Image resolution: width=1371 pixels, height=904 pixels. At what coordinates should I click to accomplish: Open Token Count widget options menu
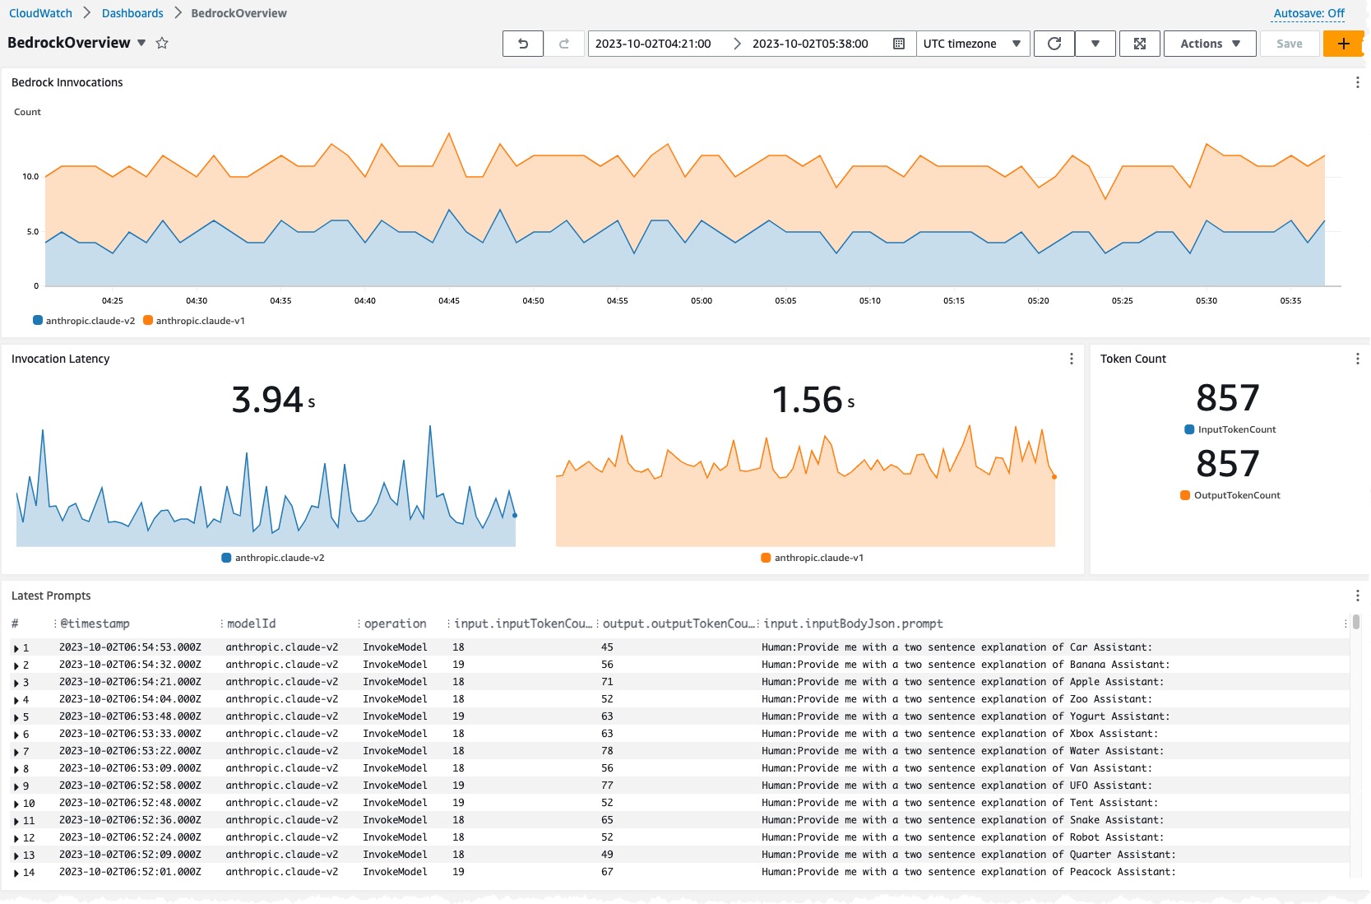pyautogui.click(x=1357, y=359)
